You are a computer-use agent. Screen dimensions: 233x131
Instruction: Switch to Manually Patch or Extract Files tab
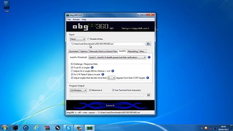(x=103, y=51)
